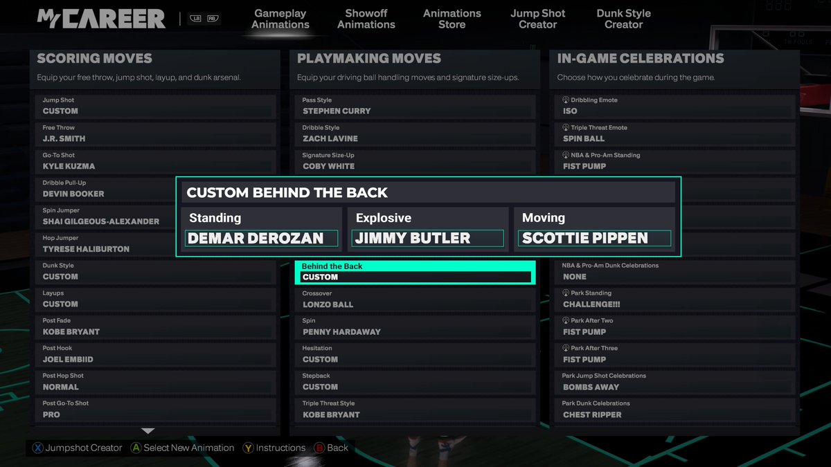Open the Hesitation Custom row
831x467 pixels.
pos(415,355)
